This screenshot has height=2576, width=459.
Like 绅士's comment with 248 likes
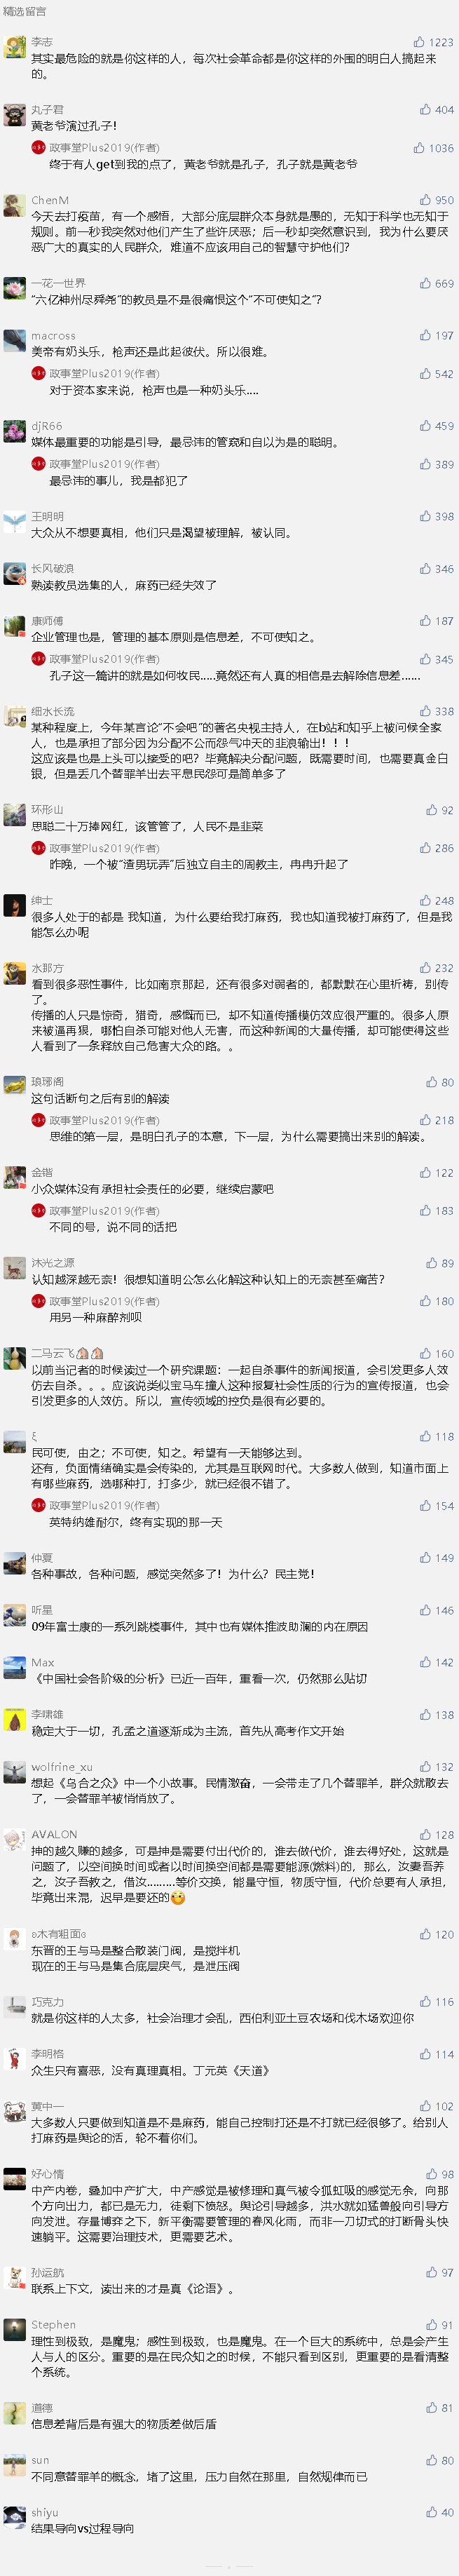[x=436, y=901]
